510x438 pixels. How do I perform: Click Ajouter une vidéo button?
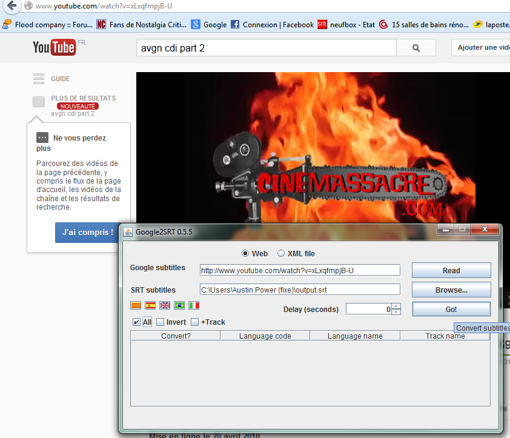tap(481, 47)
